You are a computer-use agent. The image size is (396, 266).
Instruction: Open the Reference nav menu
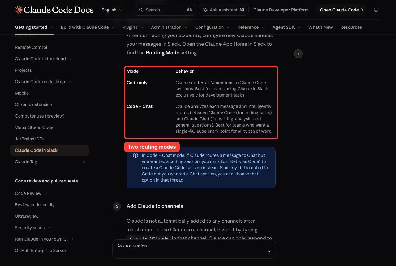point(251,27)
